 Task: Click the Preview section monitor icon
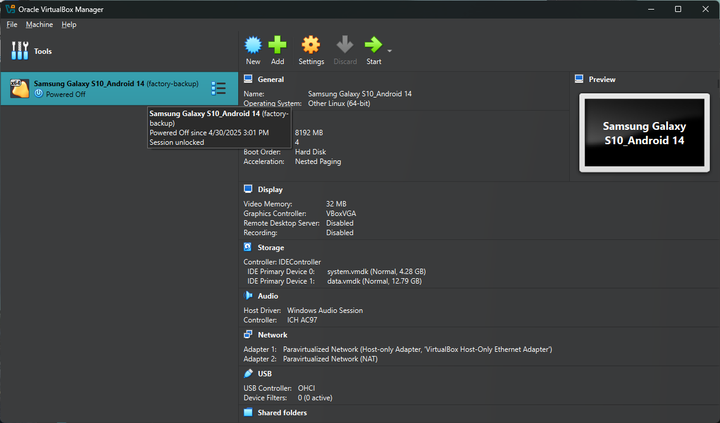[x=579, y=79]
